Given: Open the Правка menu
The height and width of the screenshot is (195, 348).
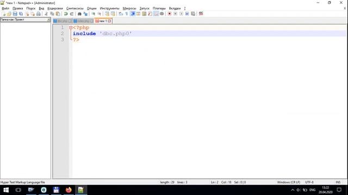Looking at the screenshot, I should click(x=18, y=9).
